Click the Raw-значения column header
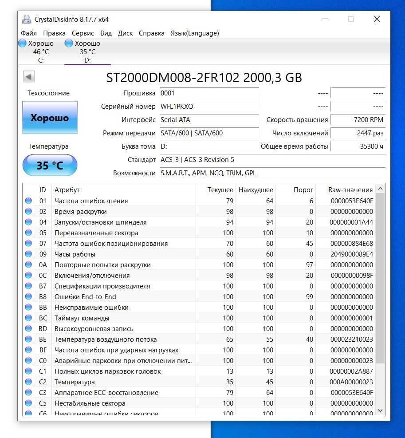 [x=350, y=189]
